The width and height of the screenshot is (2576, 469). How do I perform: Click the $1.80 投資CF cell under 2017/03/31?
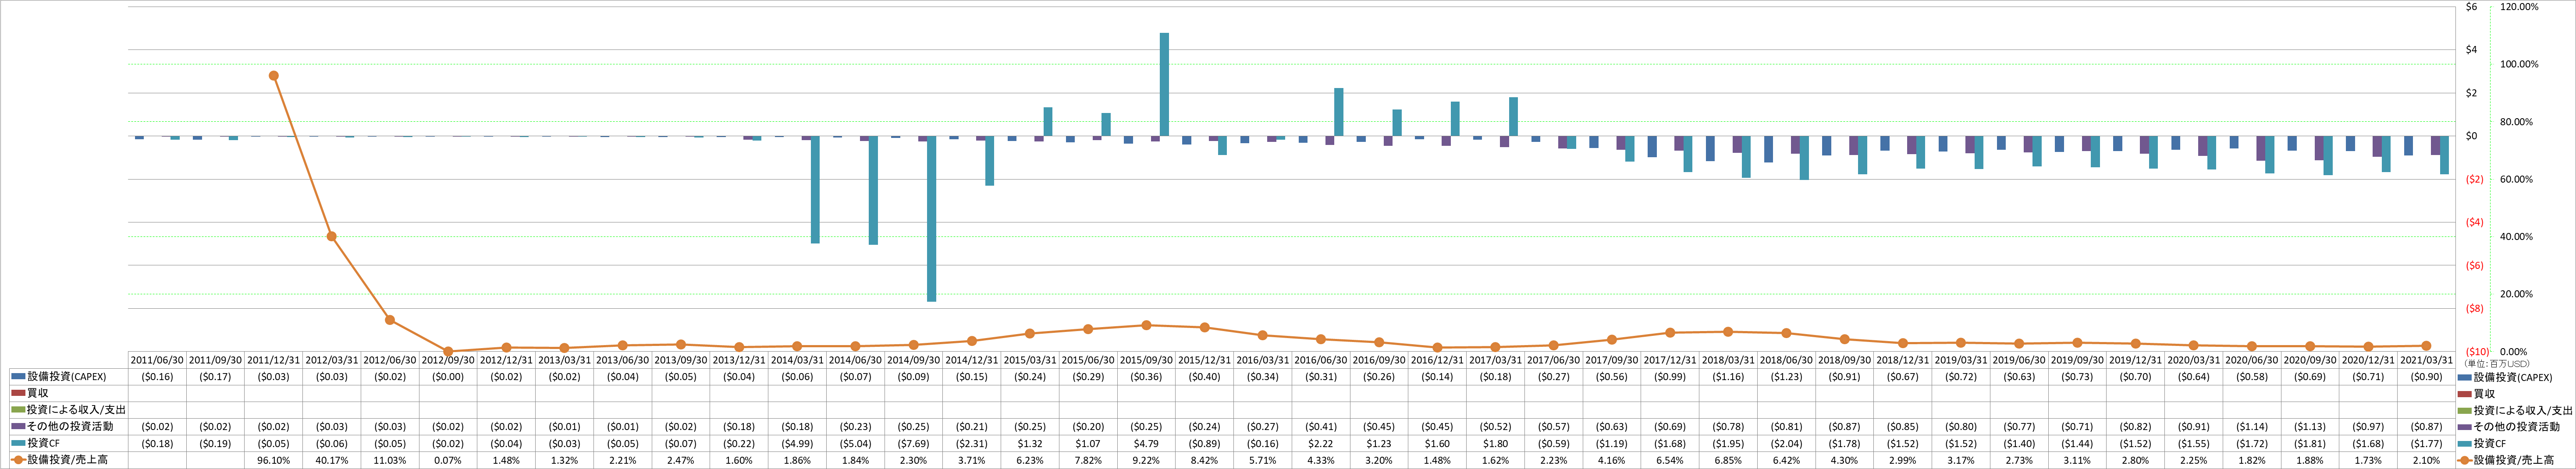[1495, 444]
